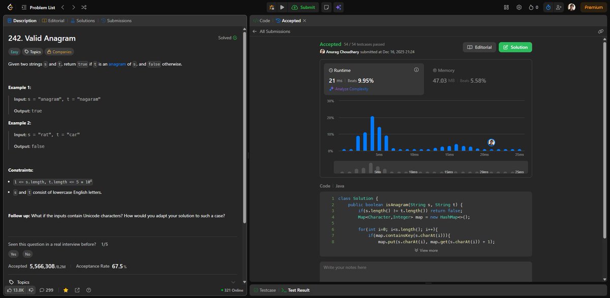Click the runtime distribution range slider
This screenshot has height=298, width=610.
431,167
